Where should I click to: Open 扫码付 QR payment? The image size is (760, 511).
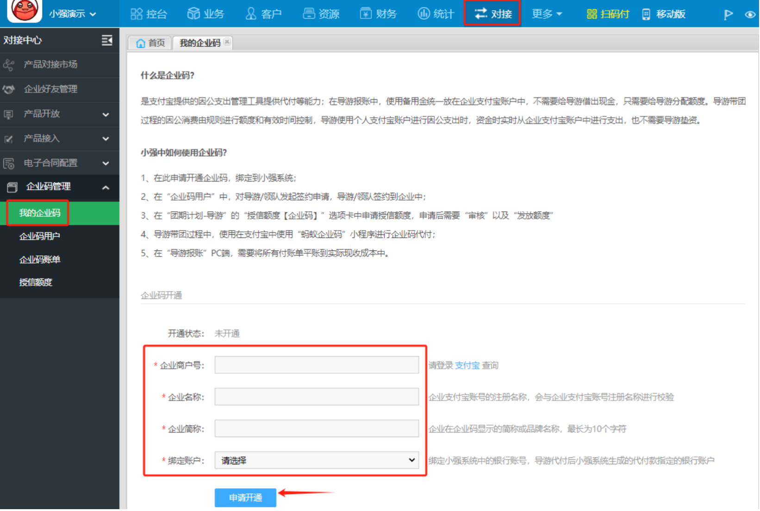[x=608, y=14]
